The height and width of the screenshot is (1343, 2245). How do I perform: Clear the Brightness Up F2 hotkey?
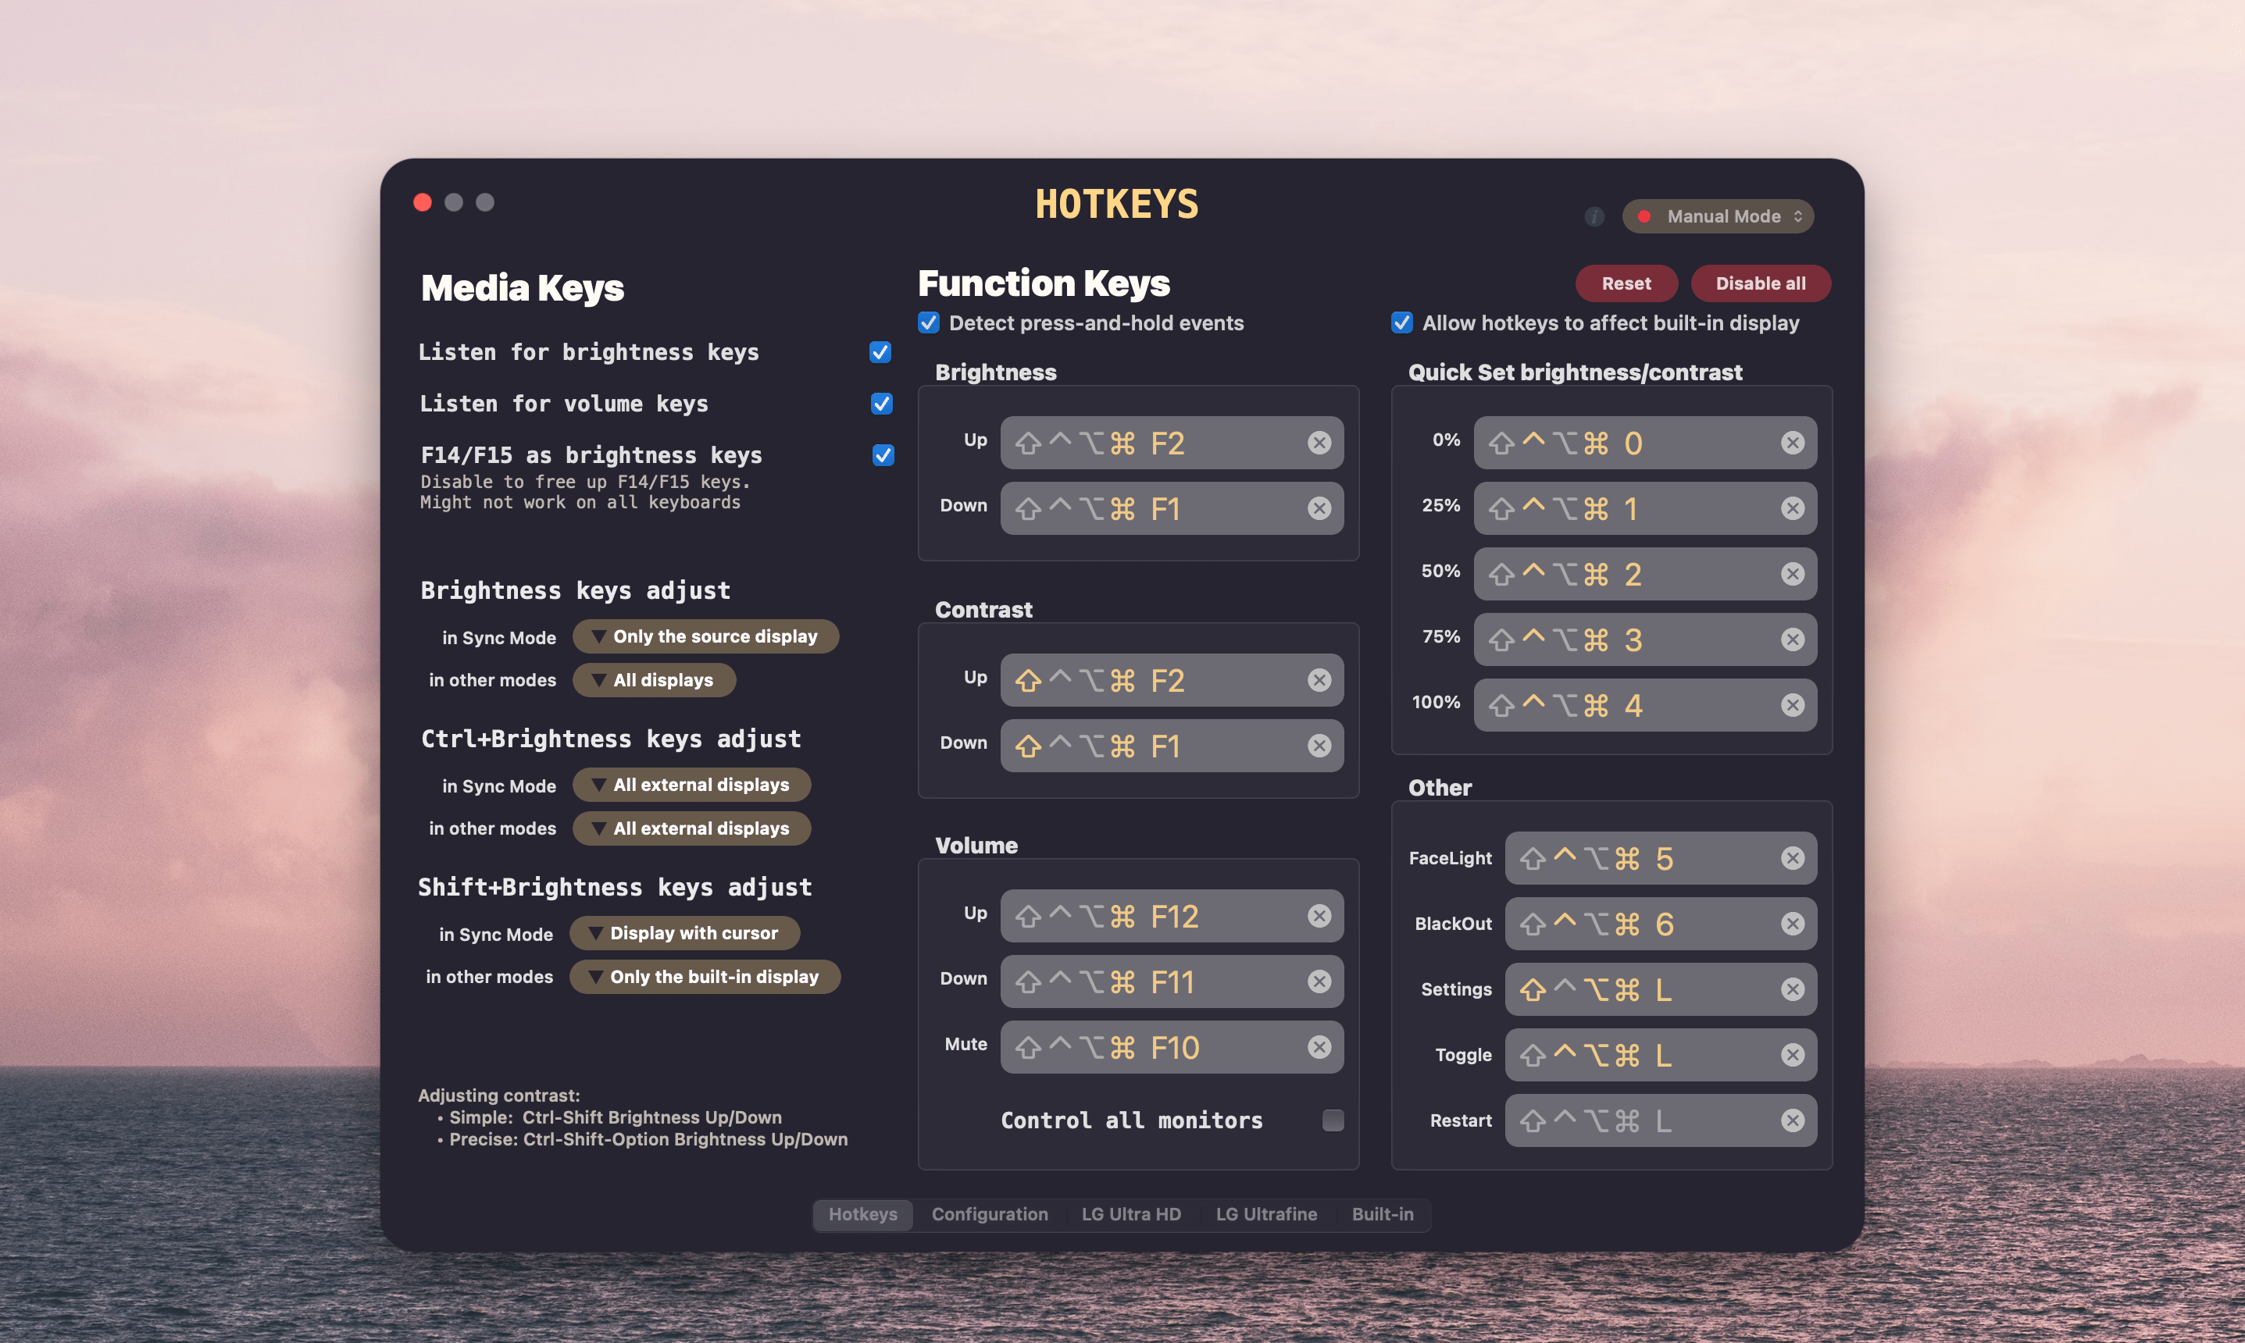[x=1319, y=443]
